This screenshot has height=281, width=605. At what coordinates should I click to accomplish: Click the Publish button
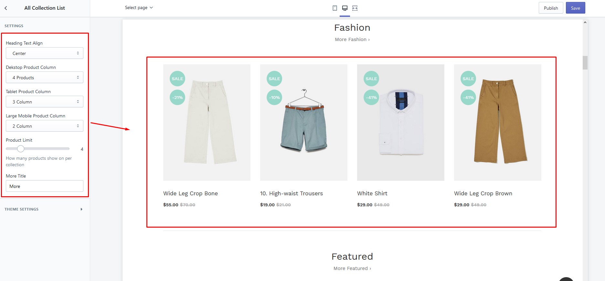tap(551, 8)
